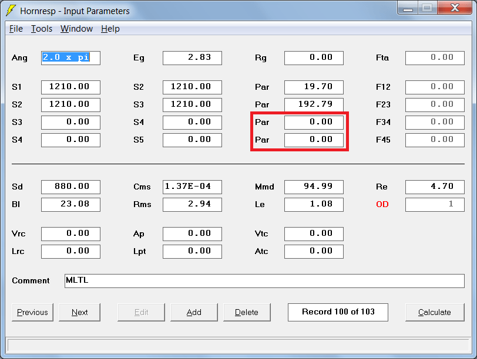The height and width of the screenshot is (359, 477).
Task: Click the first-column S4 field showing 0.00
Action: [x=70, y=140]
